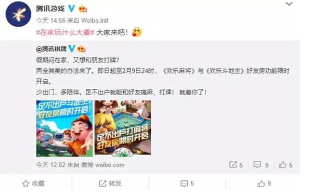
Task: Open the comments with 5 replies
Action: 187,184
